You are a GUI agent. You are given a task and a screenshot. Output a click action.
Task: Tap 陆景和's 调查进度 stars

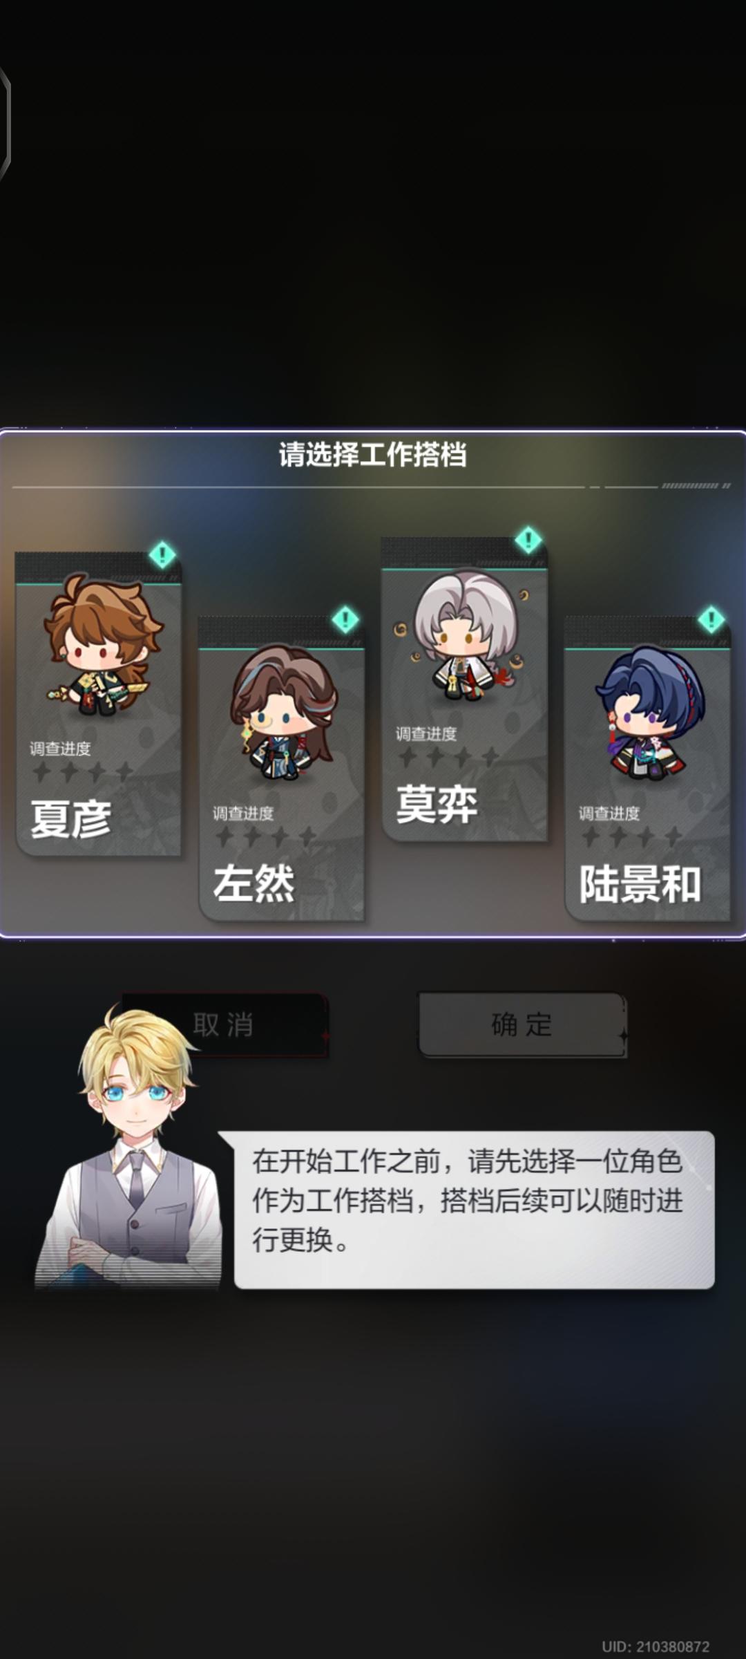632,836
